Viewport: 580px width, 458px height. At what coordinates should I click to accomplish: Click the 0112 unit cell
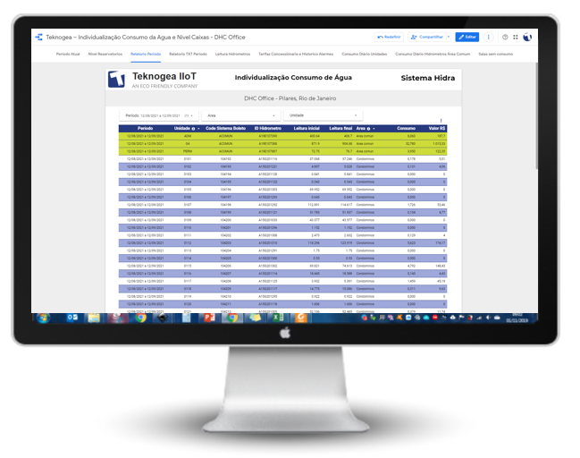click(x=188, y=243)
